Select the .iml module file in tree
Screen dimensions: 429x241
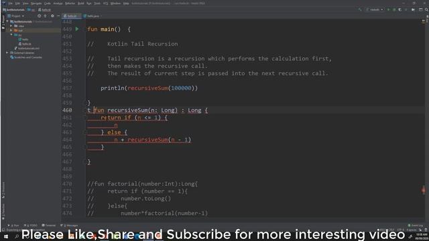(27, 48)
